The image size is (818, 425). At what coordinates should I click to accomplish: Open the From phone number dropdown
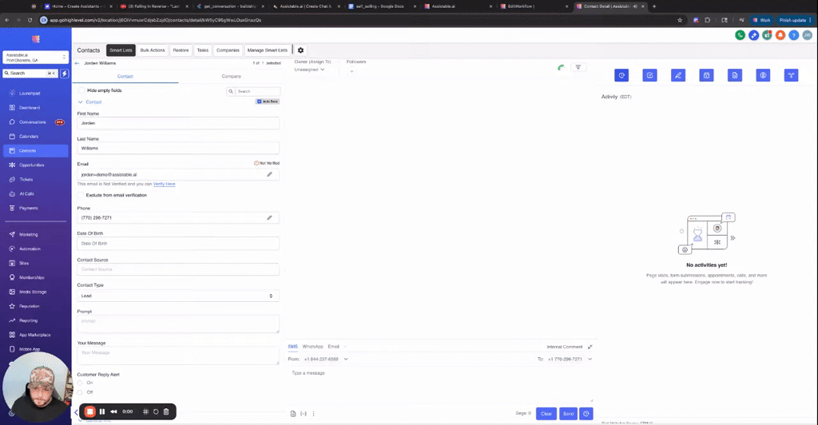coord(326,359)
